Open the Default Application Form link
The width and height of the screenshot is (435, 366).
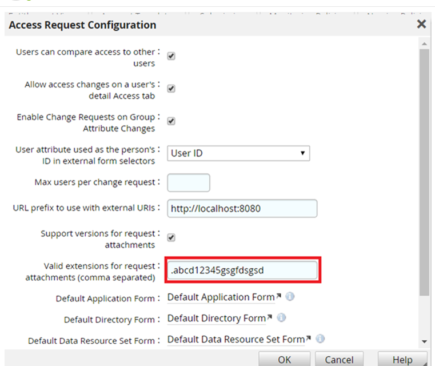coord(221,297)
